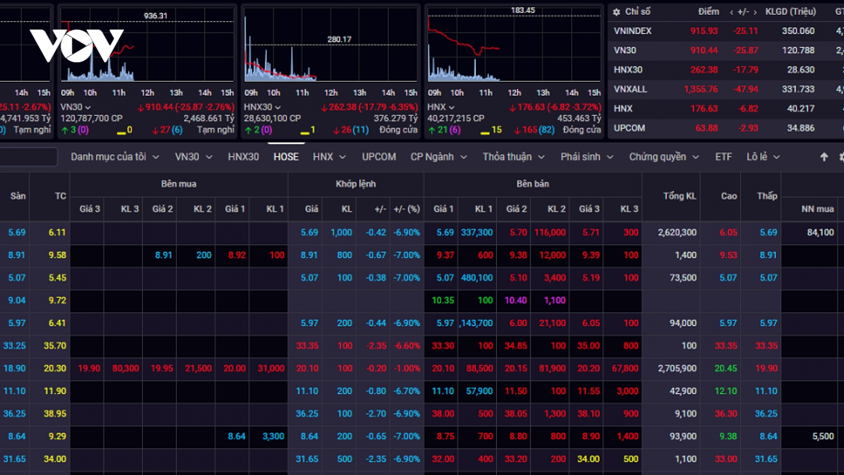Click the Tổng KL column header
Screen dimensions: 844x475
pos(679,196)
